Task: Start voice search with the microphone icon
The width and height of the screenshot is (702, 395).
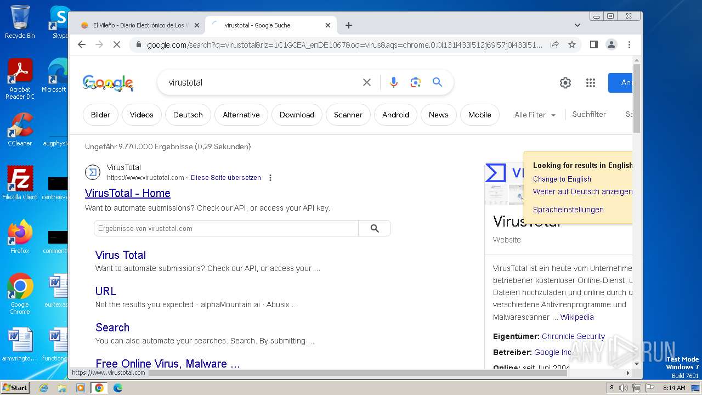Action: coord(394,82)
